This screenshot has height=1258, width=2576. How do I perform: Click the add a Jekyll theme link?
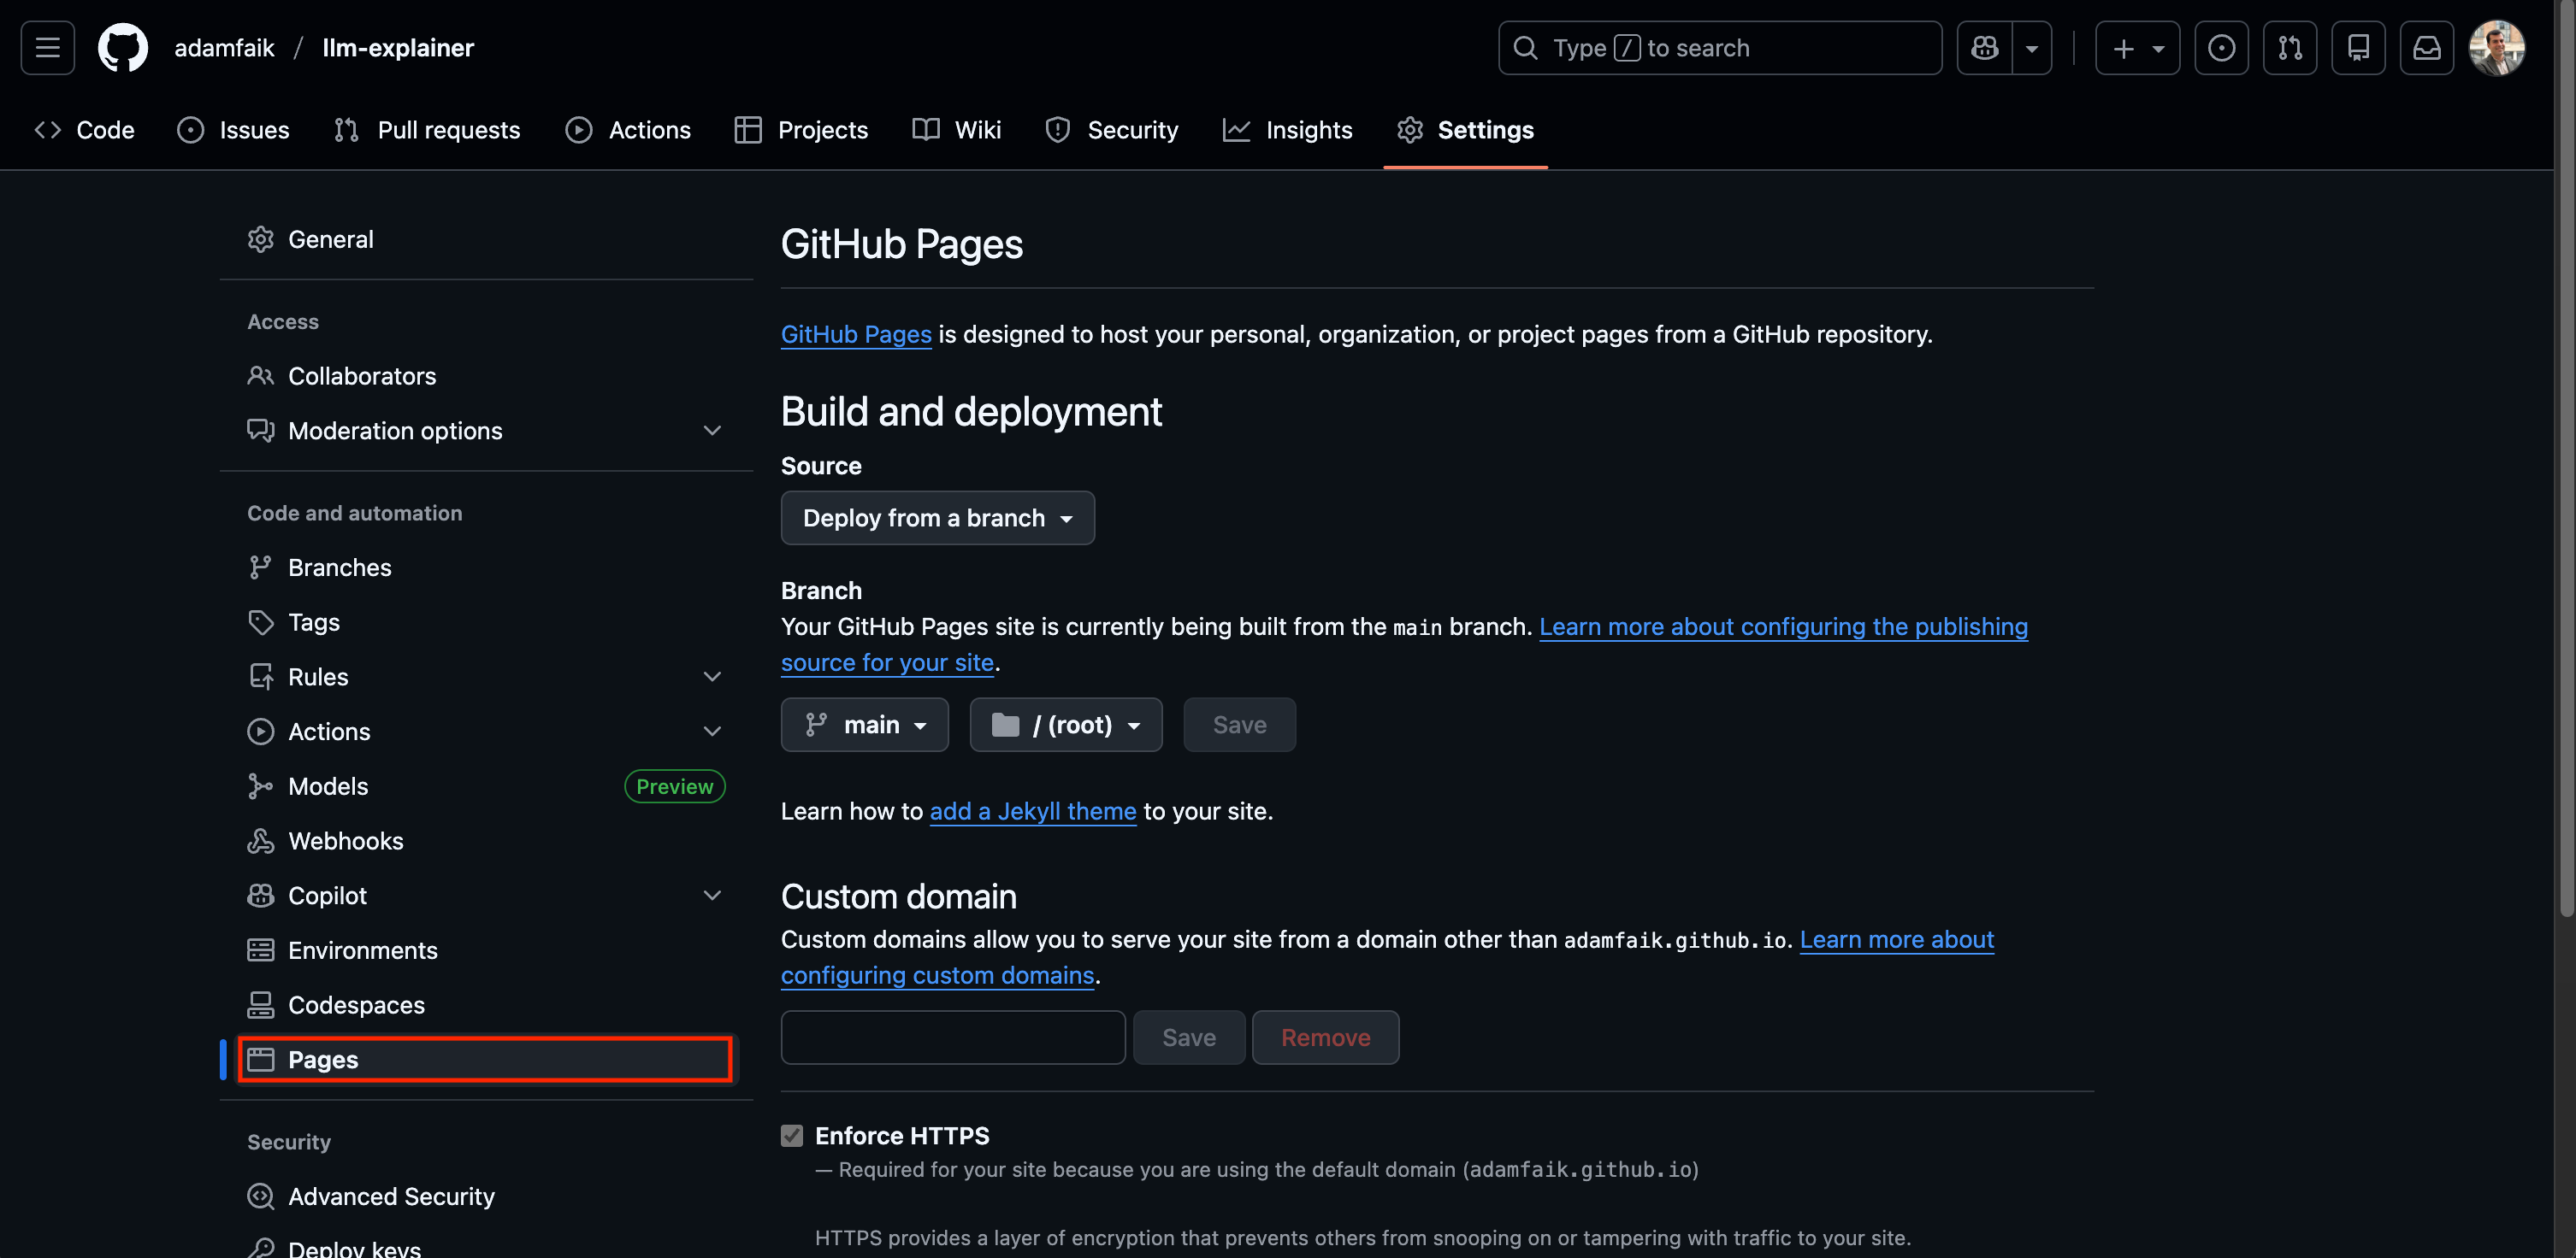(x=1032, y=811)
